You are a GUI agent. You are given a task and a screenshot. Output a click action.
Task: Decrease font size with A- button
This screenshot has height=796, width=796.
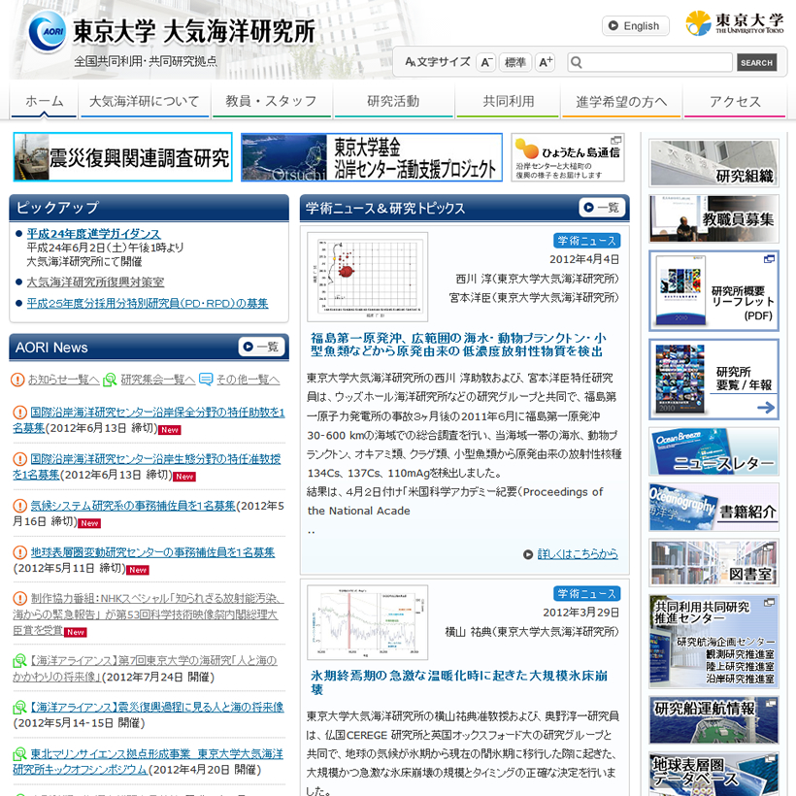(486, 62)
